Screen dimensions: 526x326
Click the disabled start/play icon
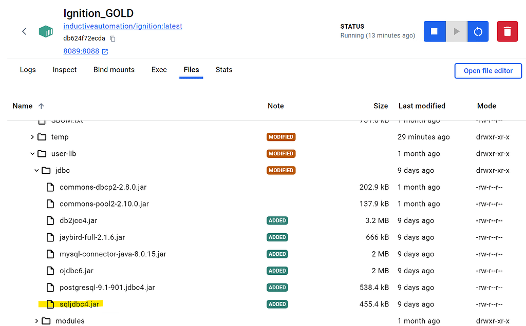click(x=456, y=31)
